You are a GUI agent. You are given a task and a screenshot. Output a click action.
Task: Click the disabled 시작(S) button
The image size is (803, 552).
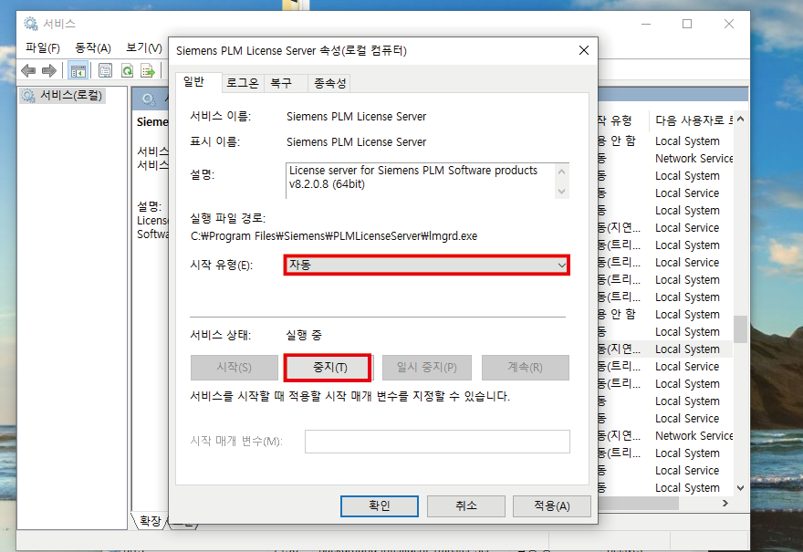[x=234, y=367]
